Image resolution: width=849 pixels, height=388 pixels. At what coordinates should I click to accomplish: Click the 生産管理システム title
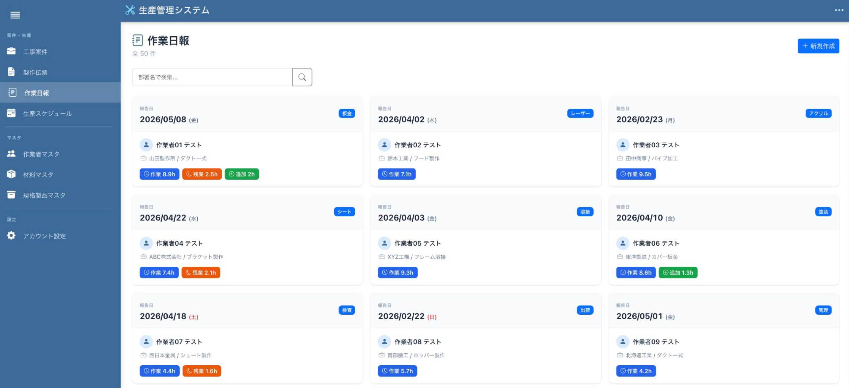click(x=174, y=10)
